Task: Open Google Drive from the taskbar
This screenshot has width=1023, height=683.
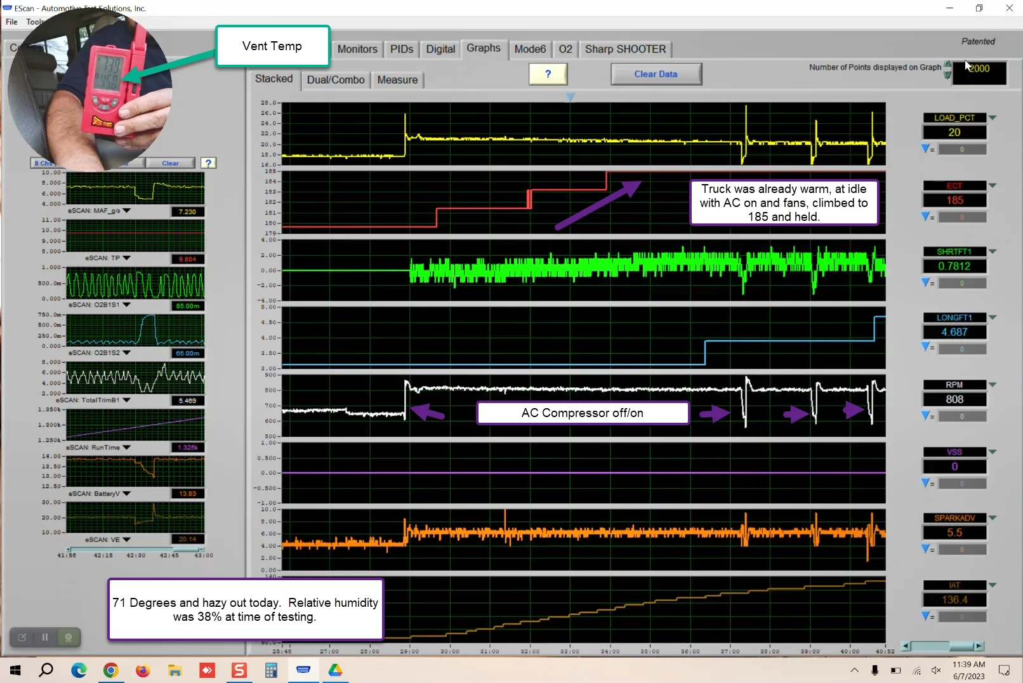Action: point(335,670)
